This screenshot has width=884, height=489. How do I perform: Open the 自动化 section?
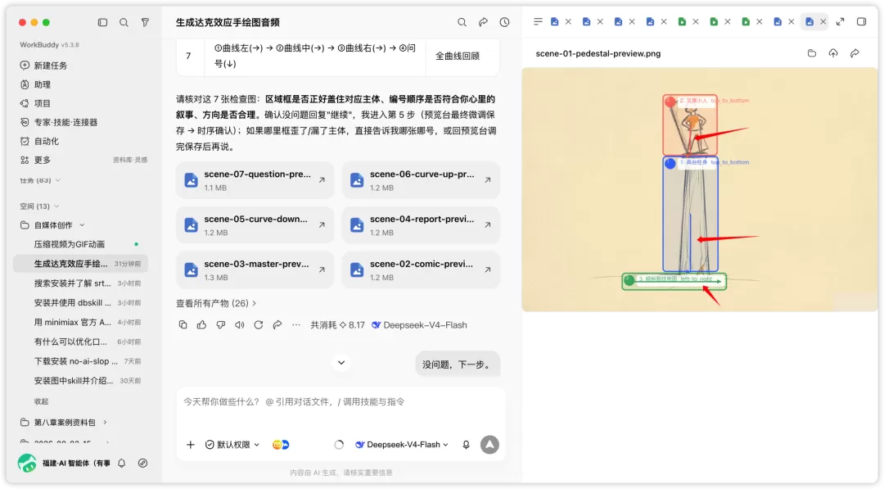click(x=46, y=141)
